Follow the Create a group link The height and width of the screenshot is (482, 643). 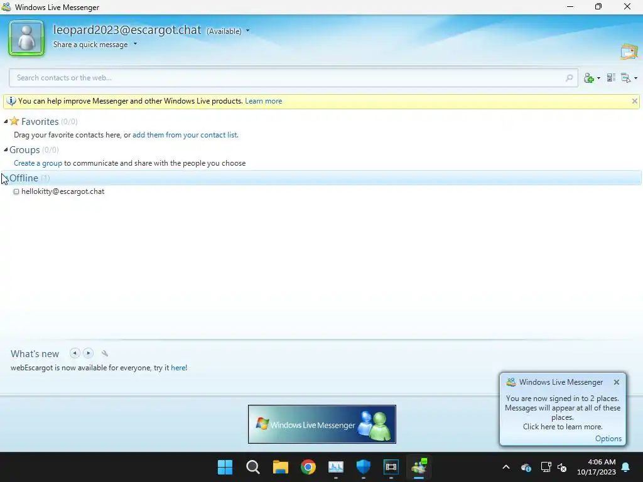coord(38,163)
